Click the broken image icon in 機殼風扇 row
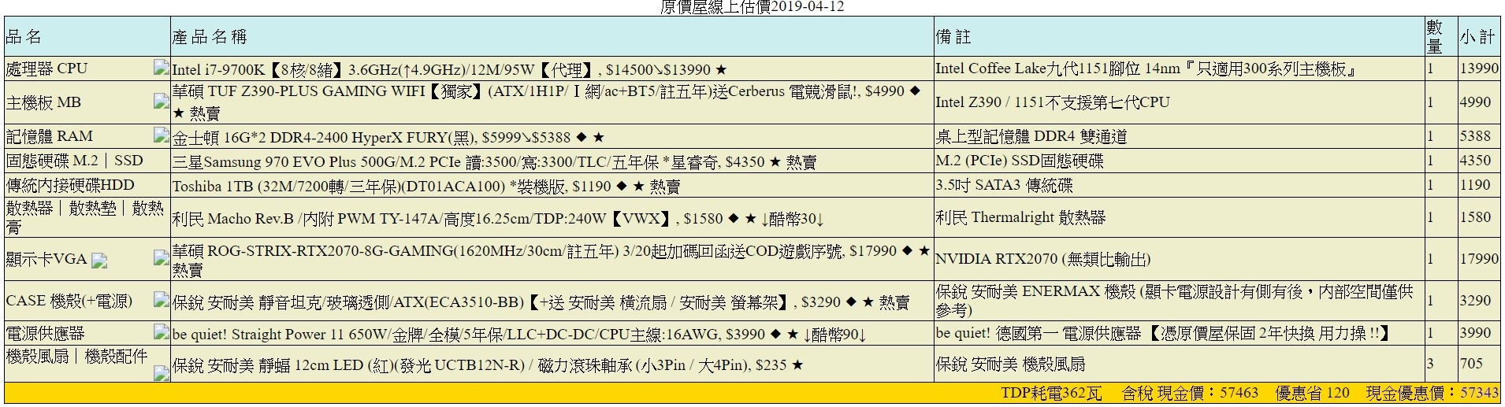This screenshot has height=407, width=1505. tap(161, 373)
